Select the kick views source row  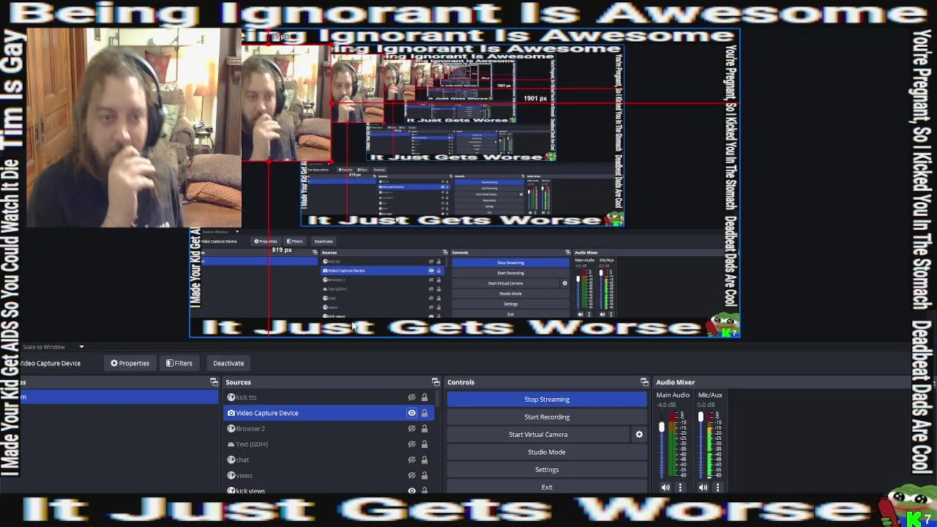[x=329, y=490]
